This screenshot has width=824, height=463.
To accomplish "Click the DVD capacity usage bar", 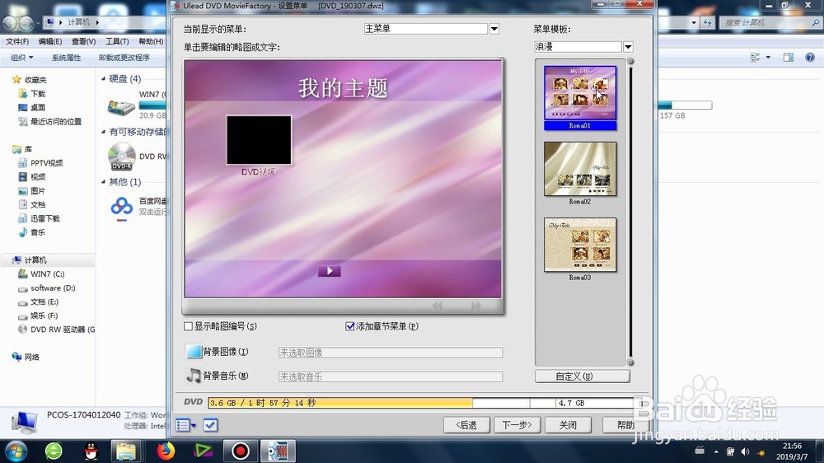I will pyautogui.click(x=421, y=403).
